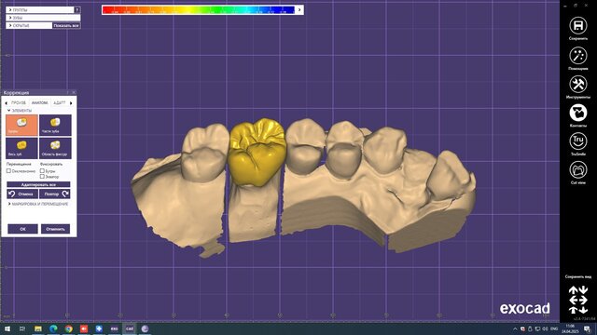Image resolution: width=597 pixels, height=335 pixels.
Task: Open the TruSmile icon
Action: (x=578, y=141)
